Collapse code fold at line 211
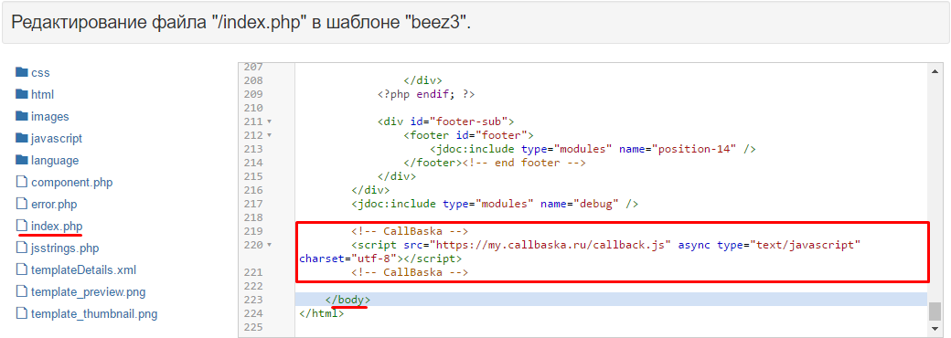 point(269,121)
